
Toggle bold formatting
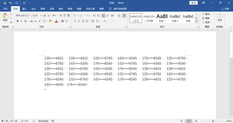[x=17, y=21]
